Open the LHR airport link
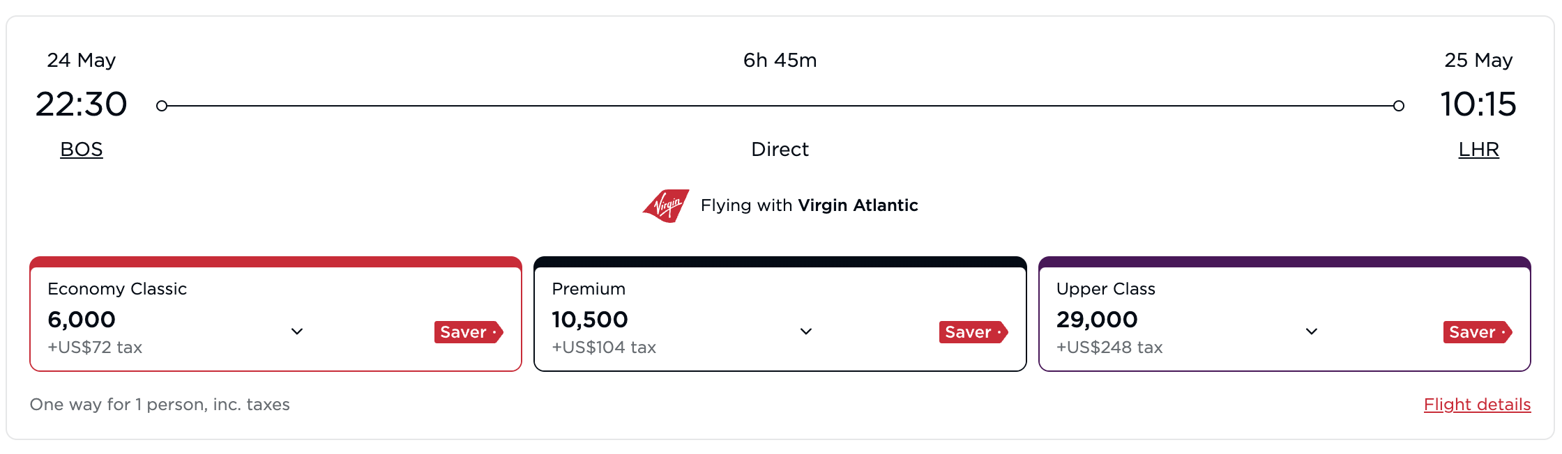 [1479, 149]
